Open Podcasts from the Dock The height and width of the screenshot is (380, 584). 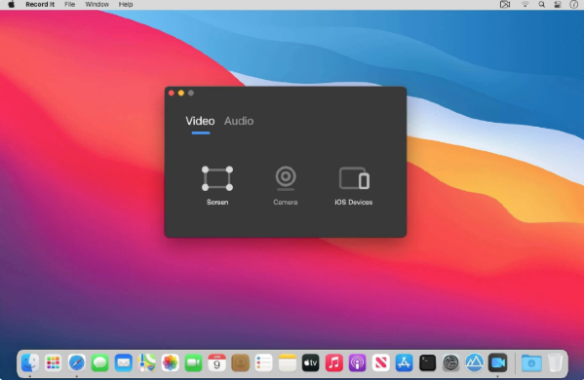pyautogui.click(x=357, y=362)
